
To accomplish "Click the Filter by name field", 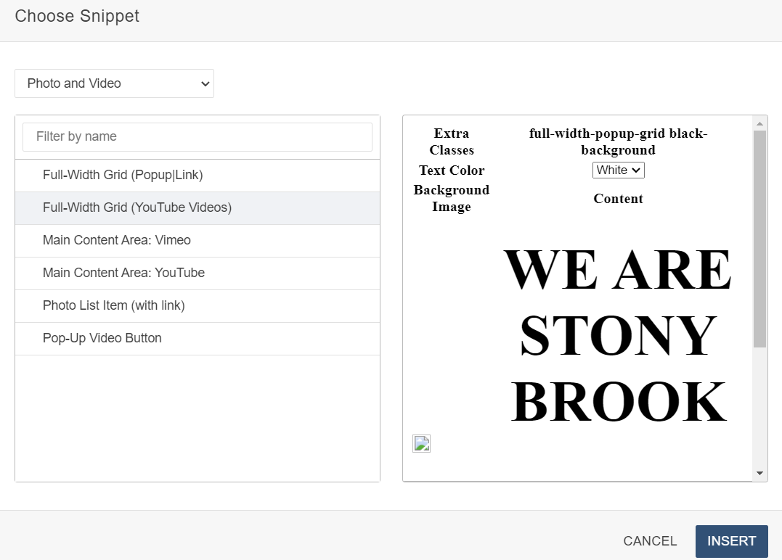I will point(197,136).
